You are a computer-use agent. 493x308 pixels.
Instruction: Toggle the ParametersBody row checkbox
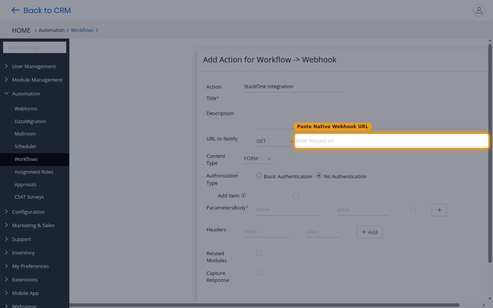[x=413, y=210]
